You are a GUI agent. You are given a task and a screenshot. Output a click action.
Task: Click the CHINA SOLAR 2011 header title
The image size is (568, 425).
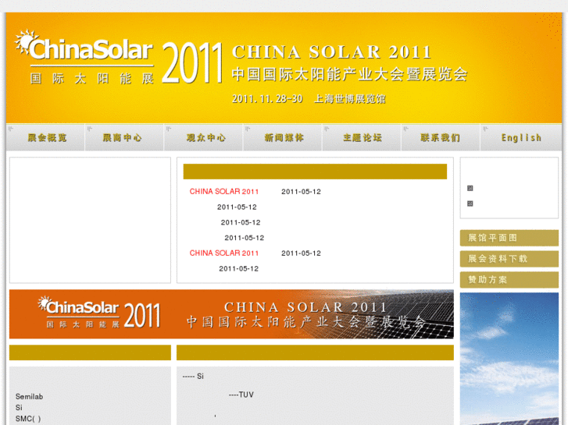pos(331,52)
